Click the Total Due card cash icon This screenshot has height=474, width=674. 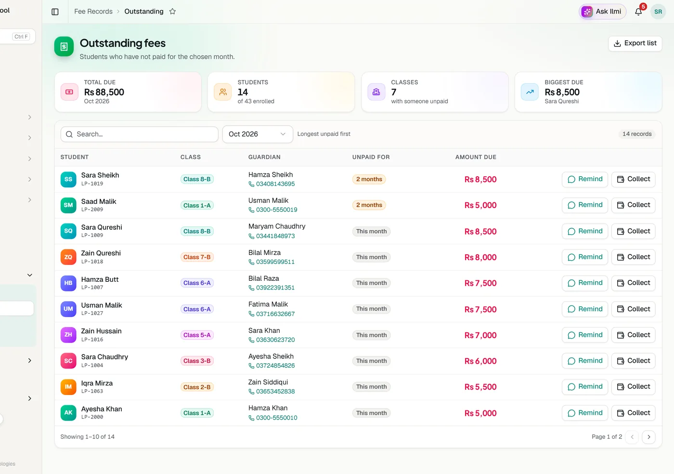69,92
